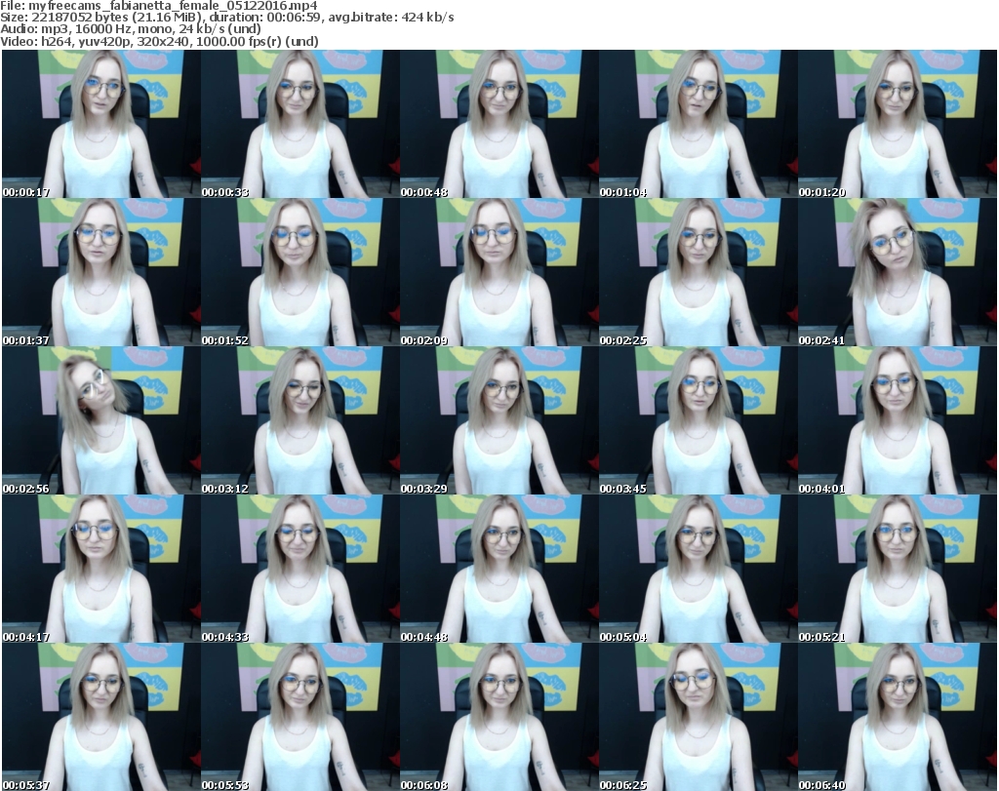Select the frame at 00:00:48
The width and height of the screenshot is (999, 791).
point(499,124)
